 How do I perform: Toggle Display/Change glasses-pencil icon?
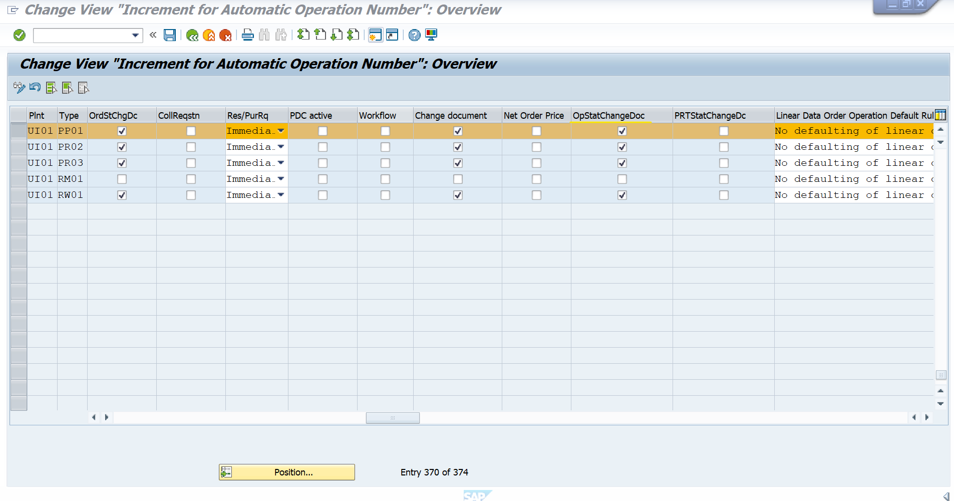coord(19,88)
